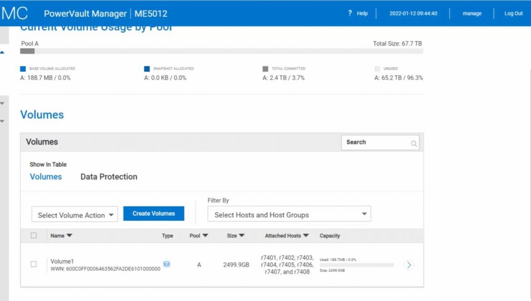This screenshot has width=531, height=301.
Task: Click the attached hosts r7401 list
Action: pos(287,265)
